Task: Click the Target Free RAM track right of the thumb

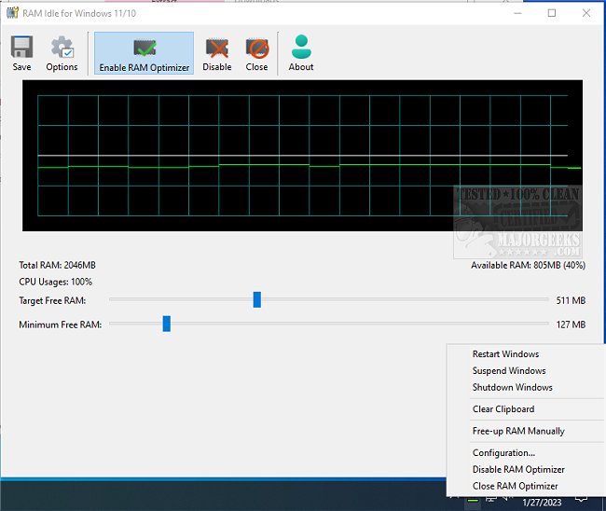Action: pyautogui.click(x=405, y=299)
